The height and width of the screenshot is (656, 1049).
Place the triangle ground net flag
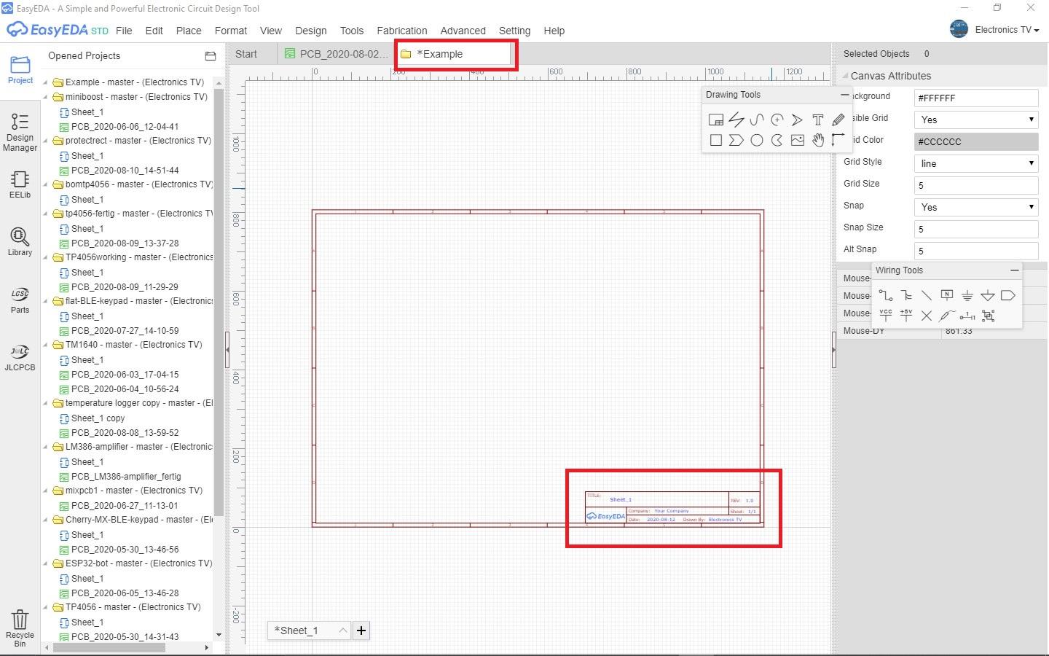tap(988, 295)
